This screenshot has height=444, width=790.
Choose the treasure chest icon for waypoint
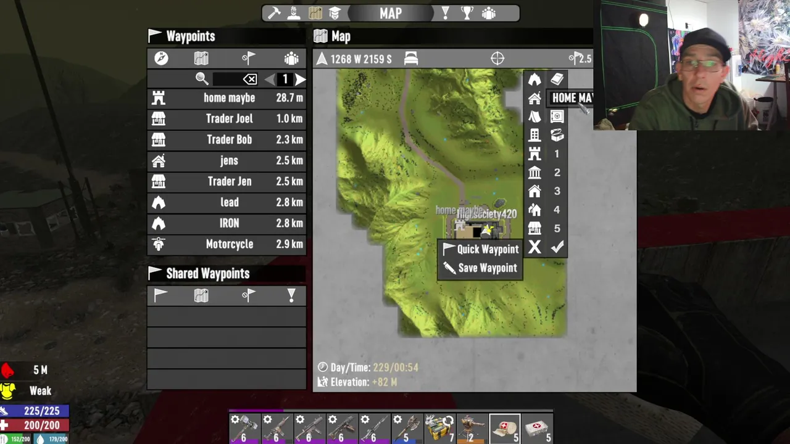coord(557,135)
